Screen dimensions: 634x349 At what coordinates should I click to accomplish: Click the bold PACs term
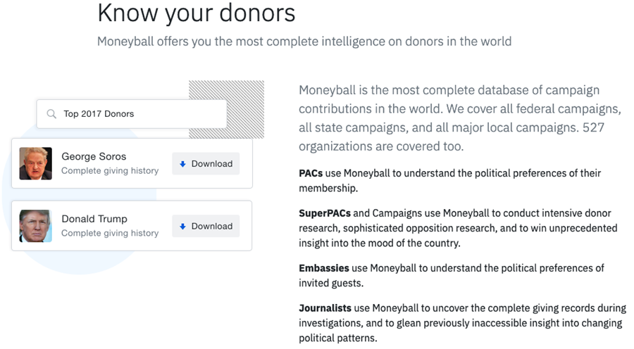(311, 173)
